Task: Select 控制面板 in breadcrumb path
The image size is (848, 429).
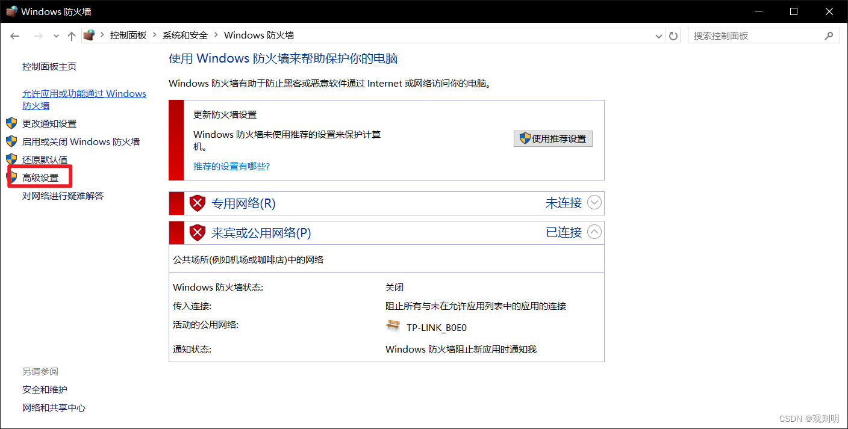Action: [x=128, y=35]
